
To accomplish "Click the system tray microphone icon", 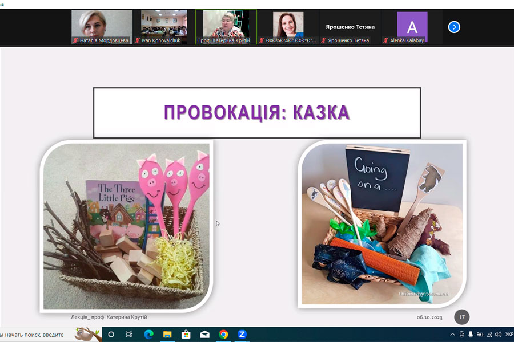I will 471,335.
